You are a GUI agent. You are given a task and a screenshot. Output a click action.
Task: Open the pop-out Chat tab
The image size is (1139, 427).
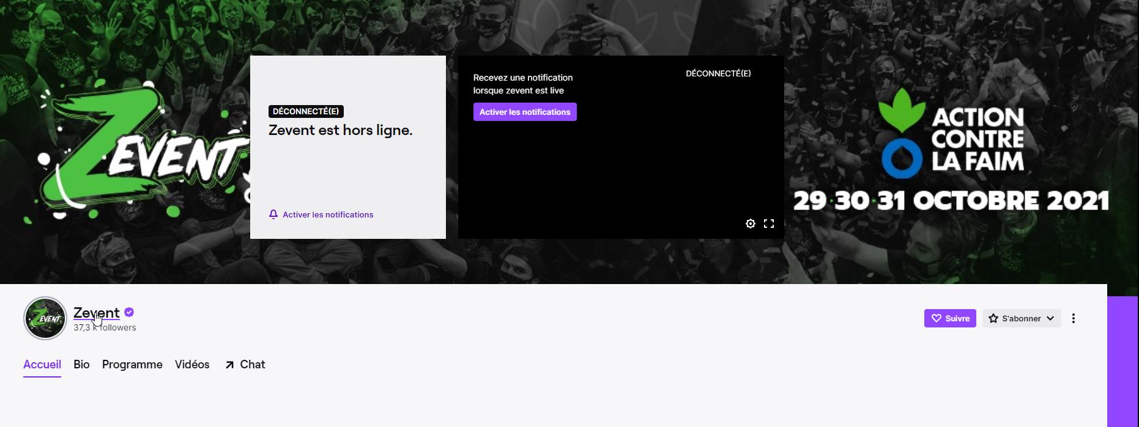pyautogui.click(x=245, y=365)
